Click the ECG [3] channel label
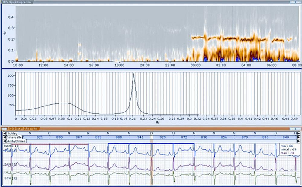This screenshot has width=302, height=187. [8, 178]
